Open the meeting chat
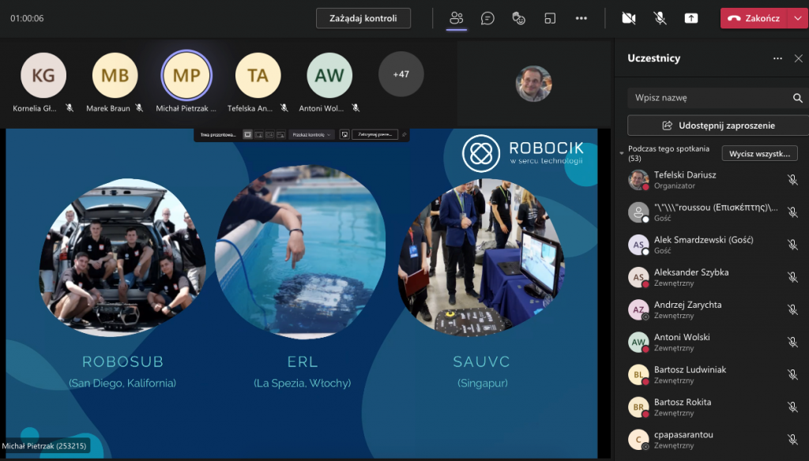Viewport: 809px width, 461px height. point(487,18)
